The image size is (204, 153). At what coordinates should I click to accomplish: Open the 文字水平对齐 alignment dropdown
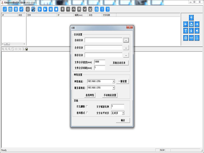[123, 113]
